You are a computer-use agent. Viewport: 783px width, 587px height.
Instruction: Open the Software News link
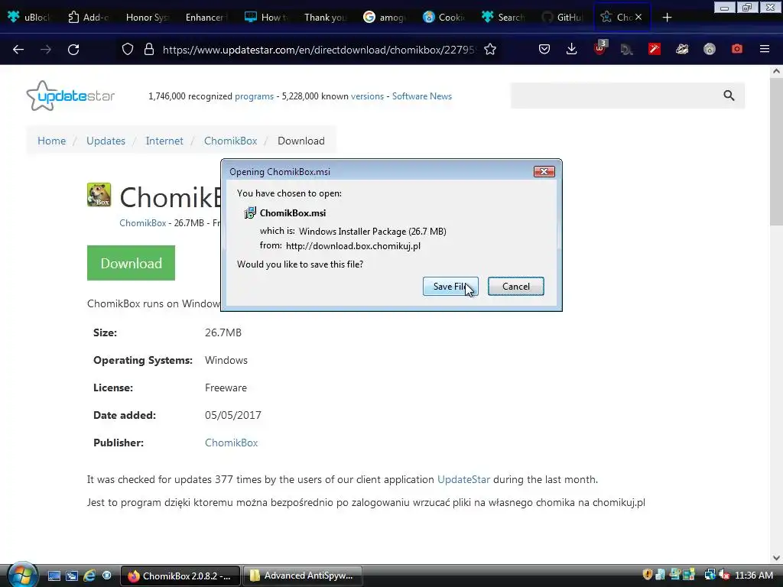(421, 96)
